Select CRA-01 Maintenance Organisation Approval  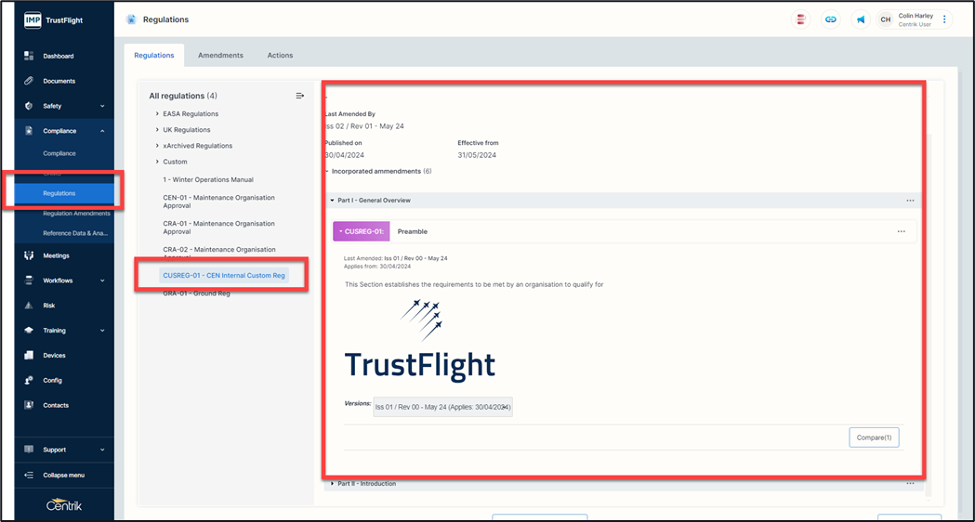tap(218, 228)
